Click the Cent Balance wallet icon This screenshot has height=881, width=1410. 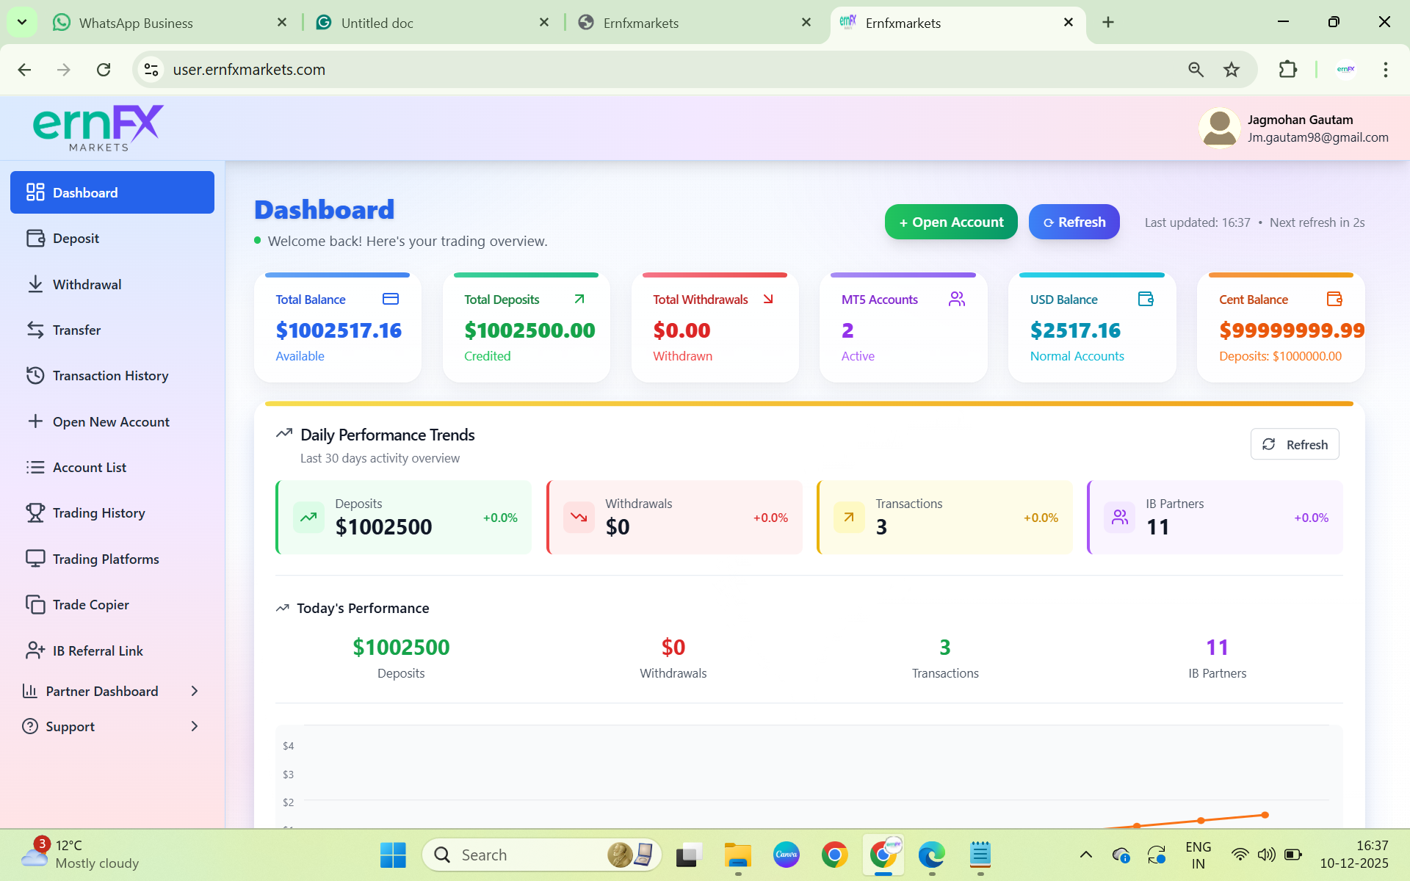point(1334,299)
